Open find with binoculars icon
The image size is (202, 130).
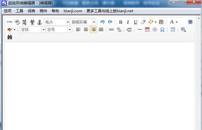(10, 37)
